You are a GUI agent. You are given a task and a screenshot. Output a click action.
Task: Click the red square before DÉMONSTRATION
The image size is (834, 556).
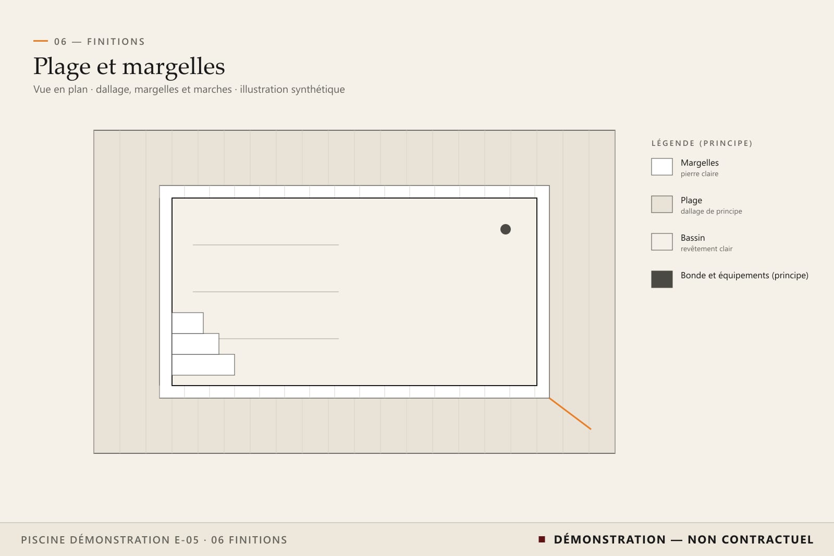click(542, 539)
